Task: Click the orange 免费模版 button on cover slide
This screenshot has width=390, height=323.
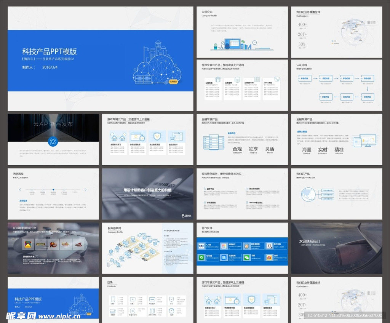Action: [x=173, y=82]
